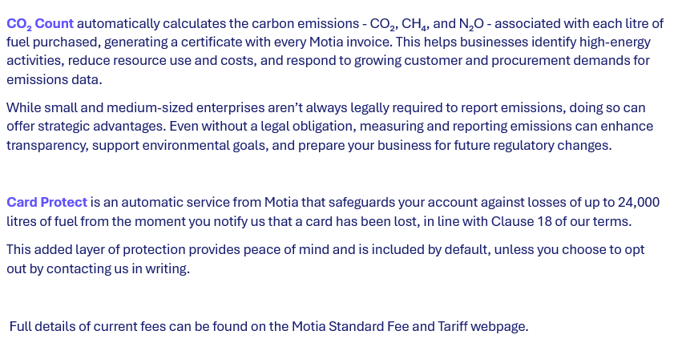The image size is (682, 351).
Task: Click the words emissions data.
Action: [53, 79]
